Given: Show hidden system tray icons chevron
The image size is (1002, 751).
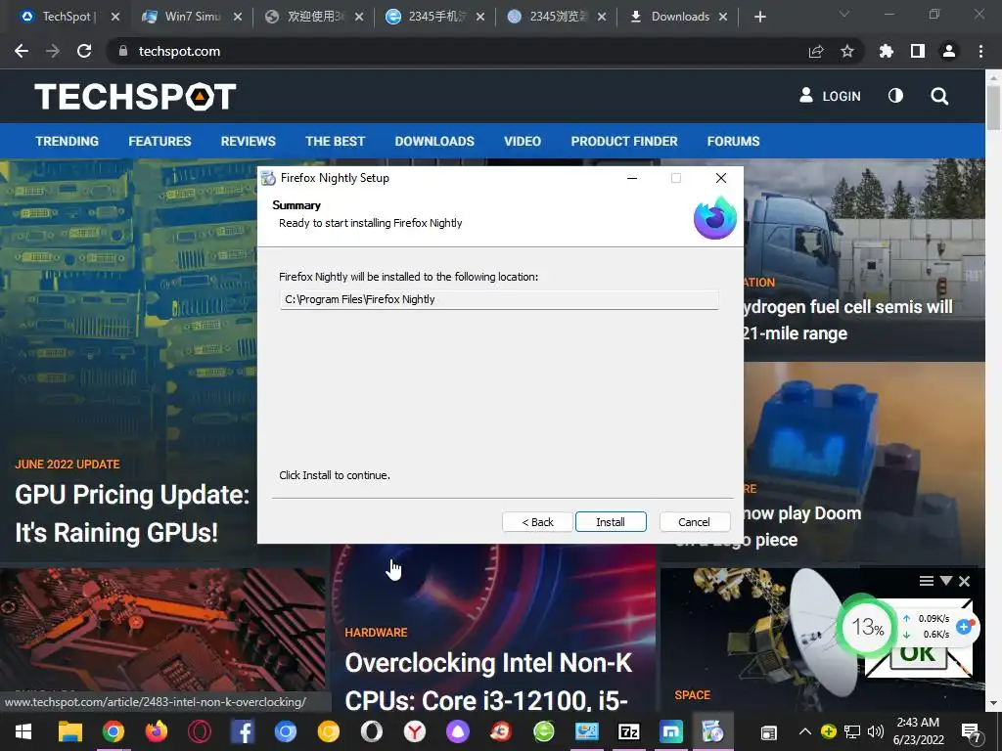Looking at the screenshot, I should (805, 731).
